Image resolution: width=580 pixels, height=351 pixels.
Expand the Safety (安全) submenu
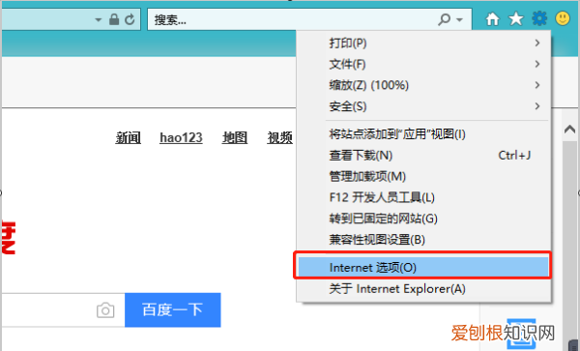coord(424,106)
